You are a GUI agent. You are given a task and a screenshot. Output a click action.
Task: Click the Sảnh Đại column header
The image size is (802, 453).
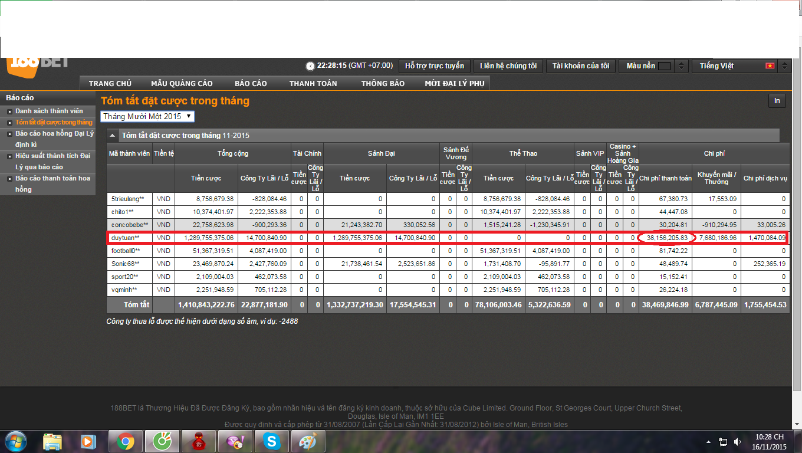(x=381, y=153)
